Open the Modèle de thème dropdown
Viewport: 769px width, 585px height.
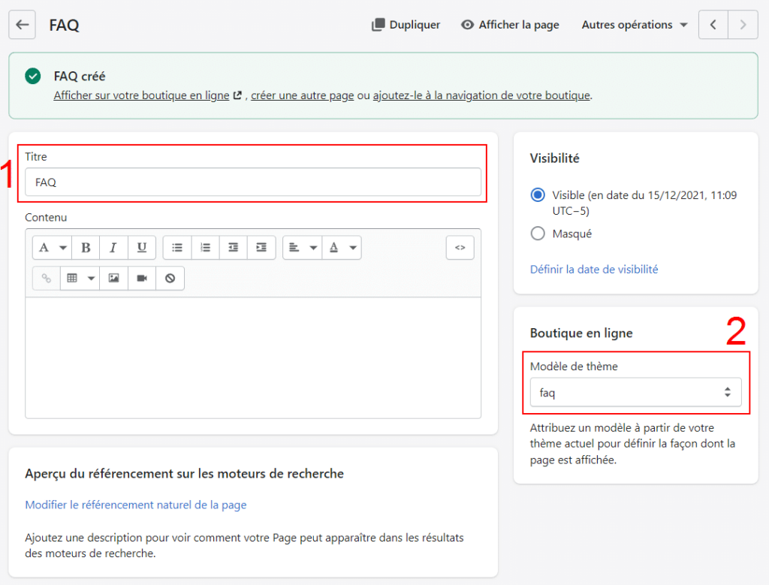pyautogui.click(x=635, y=392)
